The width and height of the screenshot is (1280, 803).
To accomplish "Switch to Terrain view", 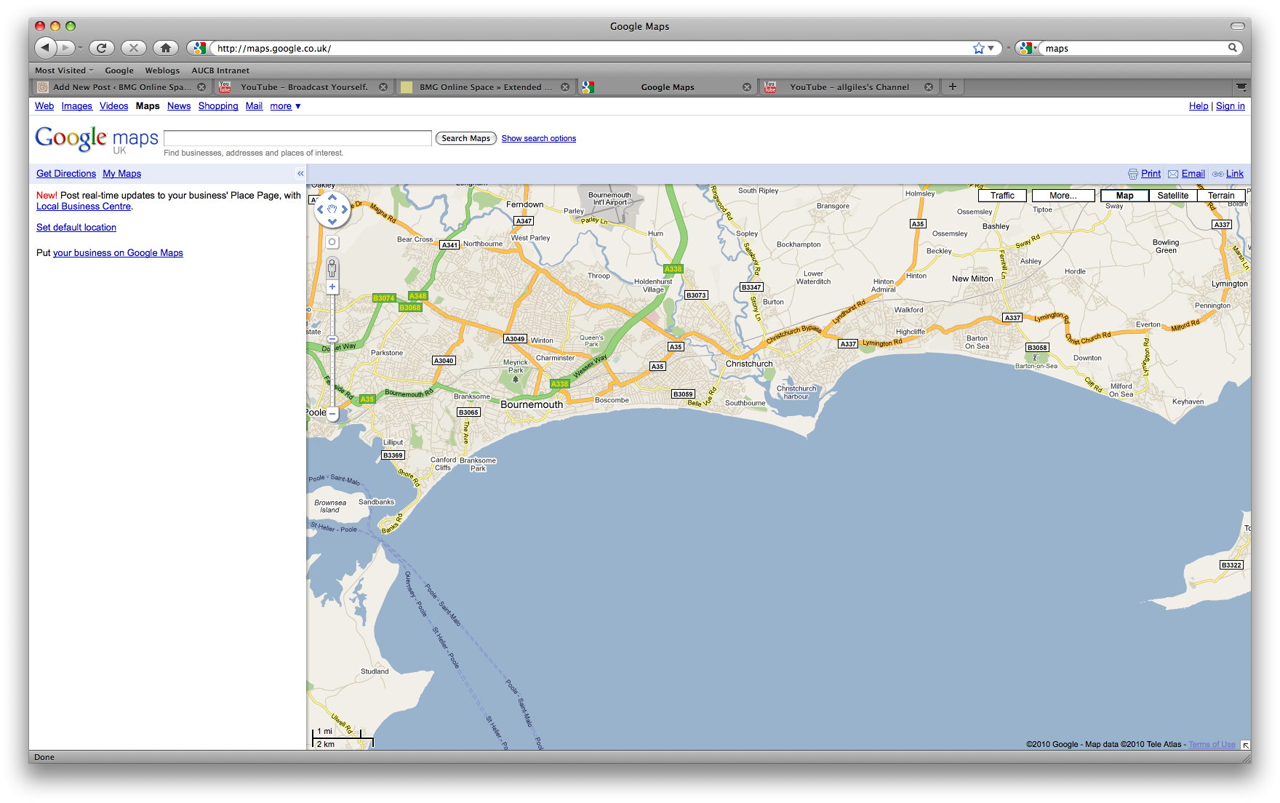I will click(x=1221, y=196).
